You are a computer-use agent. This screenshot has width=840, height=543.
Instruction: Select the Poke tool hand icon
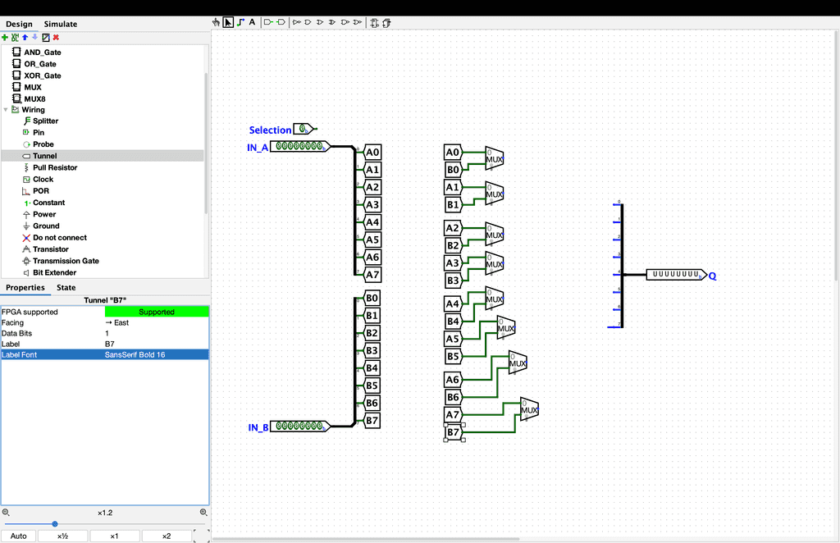point(217,22)
